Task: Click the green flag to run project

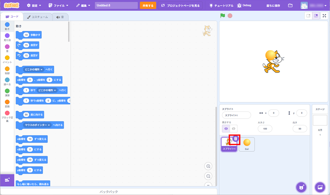Action: (x=223, y=16)
